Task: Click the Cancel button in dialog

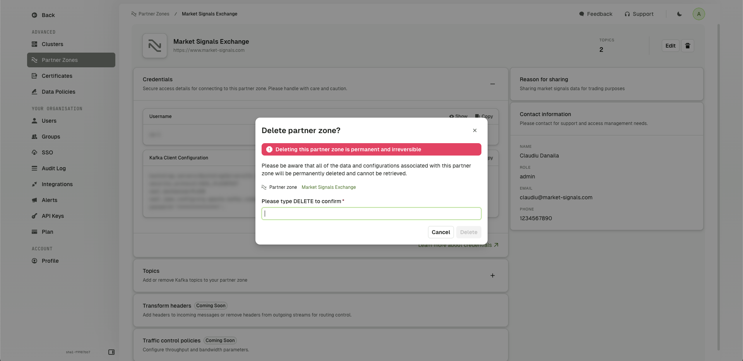Action: pos(441,232)
